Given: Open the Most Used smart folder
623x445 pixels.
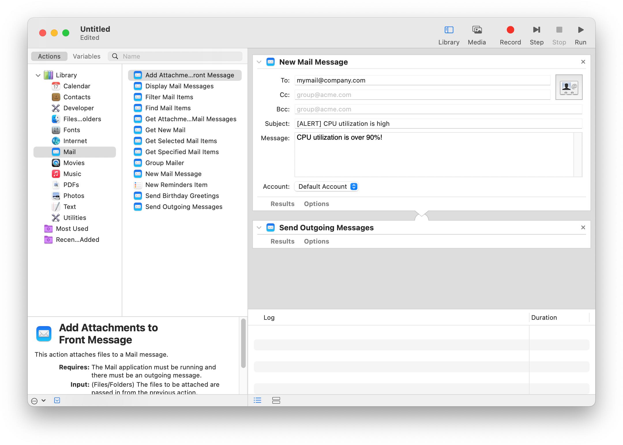Looking at the screenshot, I should 75,229.
